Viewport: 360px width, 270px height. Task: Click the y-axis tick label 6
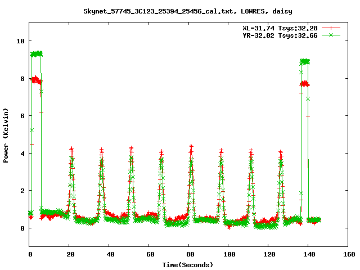click(x=22, y=116)
